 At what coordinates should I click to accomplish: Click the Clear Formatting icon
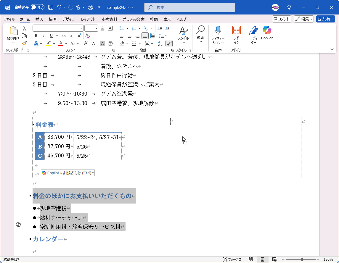[88, 36]
